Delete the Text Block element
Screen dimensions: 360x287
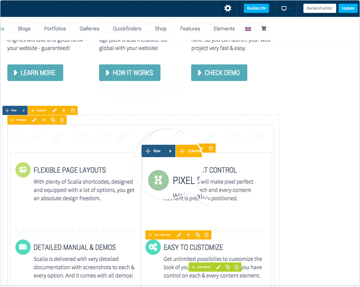click(x=237, y=267)
